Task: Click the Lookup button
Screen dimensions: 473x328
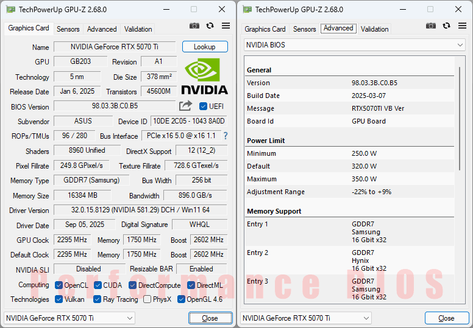Action: tap(205, 47)
